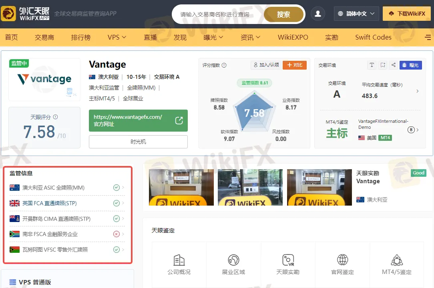Click the 监管指数 8.61 label
The image size is (434, 288).
click(255, 83)
